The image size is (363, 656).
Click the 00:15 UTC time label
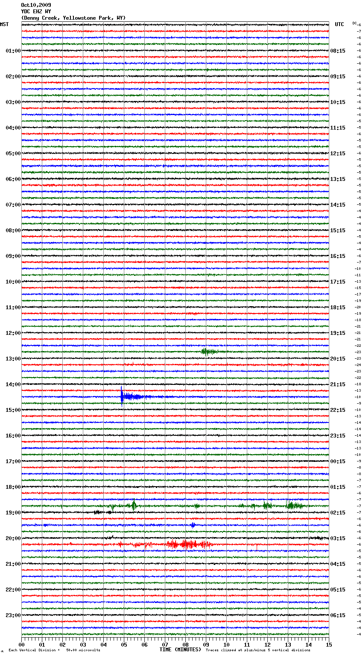338,461
